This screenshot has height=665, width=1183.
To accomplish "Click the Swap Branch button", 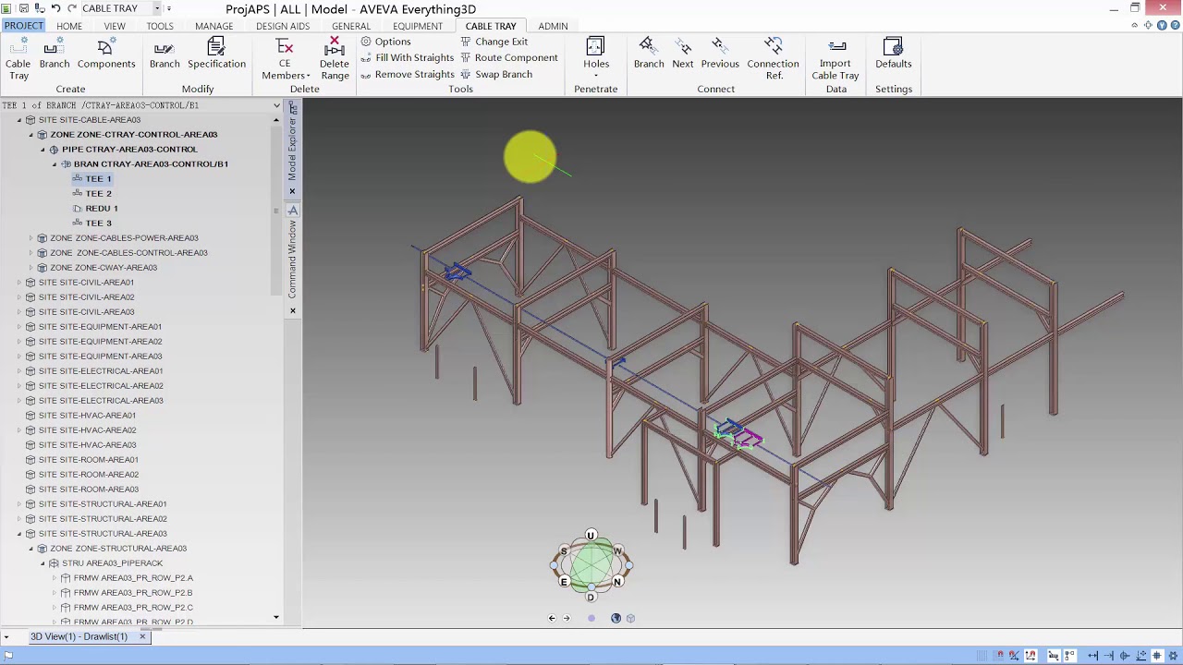I will pyautogui.click(x=495, y=75).
